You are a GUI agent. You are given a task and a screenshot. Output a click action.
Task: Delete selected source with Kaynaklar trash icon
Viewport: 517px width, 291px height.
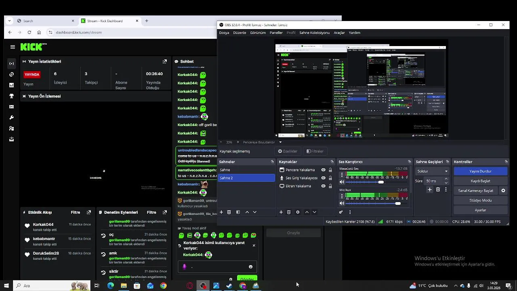289,212
